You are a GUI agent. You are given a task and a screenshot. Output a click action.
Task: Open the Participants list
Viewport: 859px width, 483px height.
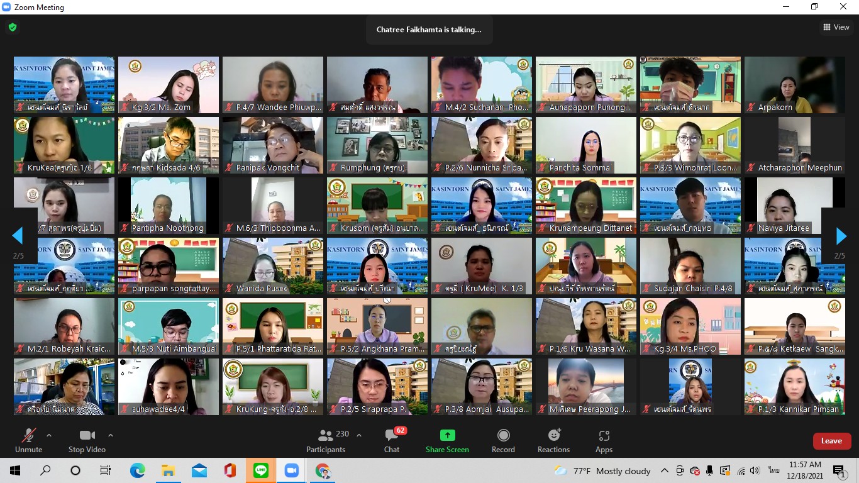point(326,440)
